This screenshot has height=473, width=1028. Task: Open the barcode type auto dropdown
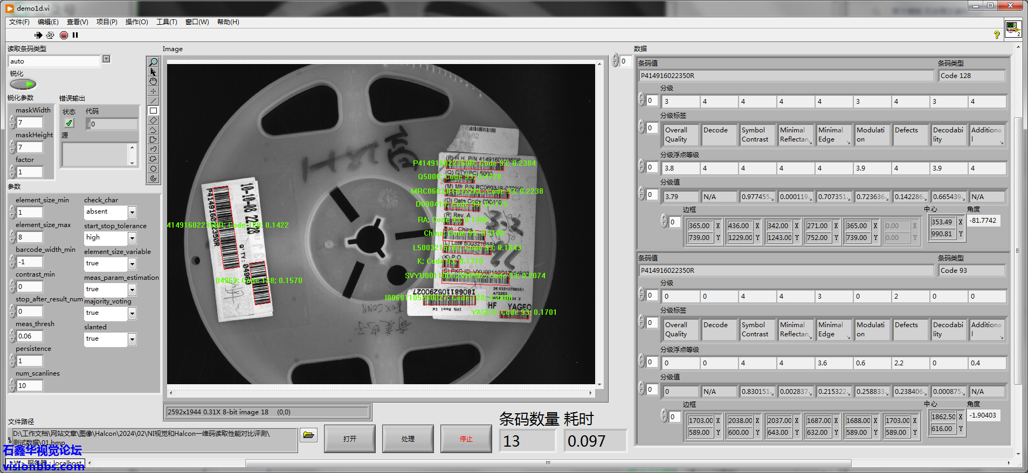(106, 59)
